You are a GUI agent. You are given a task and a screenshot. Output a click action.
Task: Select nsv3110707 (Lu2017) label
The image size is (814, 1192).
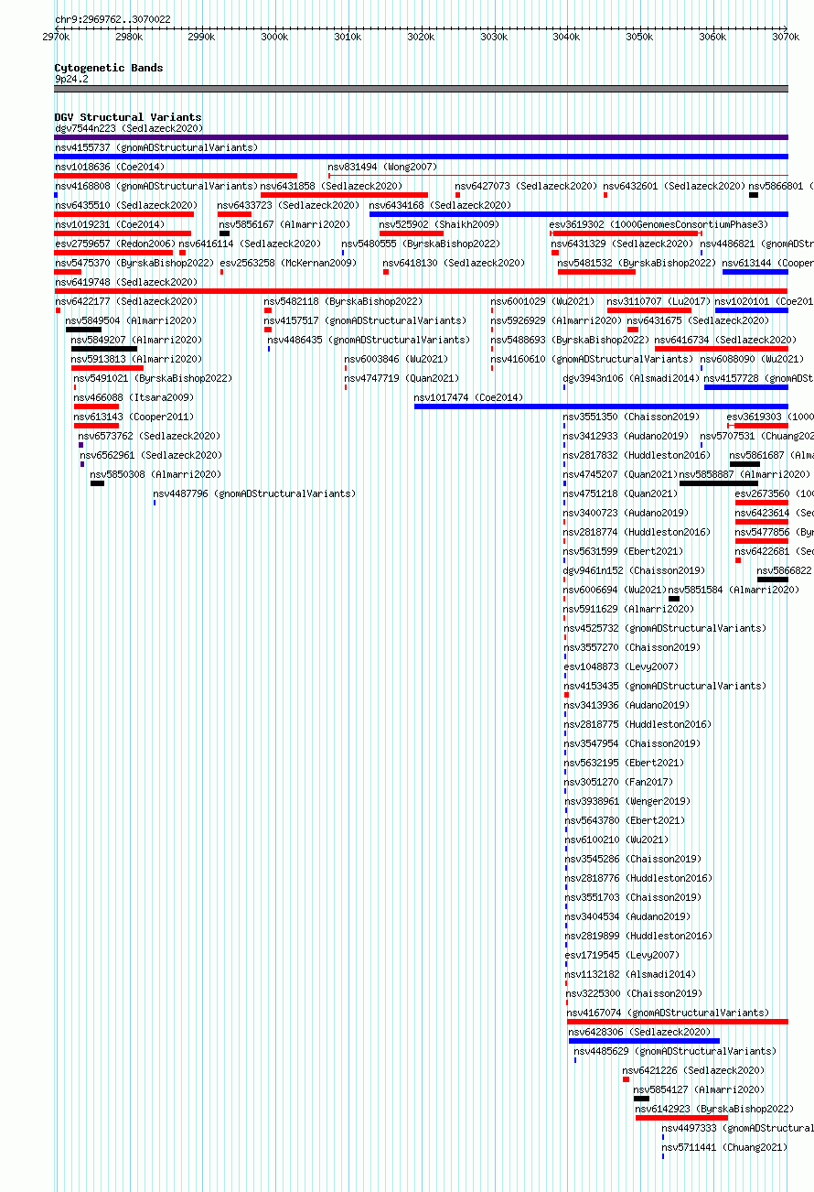coord(659,301)
